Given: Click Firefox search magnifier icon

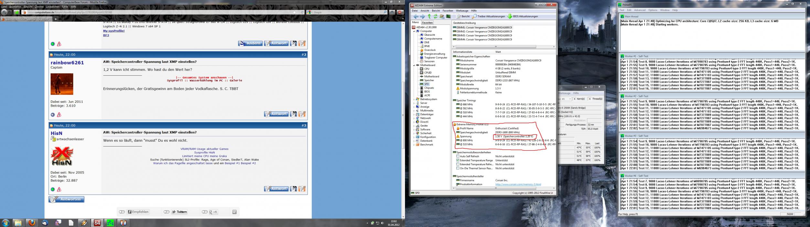Looking at the screenshot, I should tap(385, 12).
